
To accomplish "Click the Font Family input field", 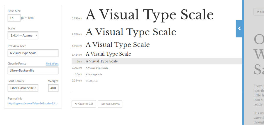I will tap(23, 88).
